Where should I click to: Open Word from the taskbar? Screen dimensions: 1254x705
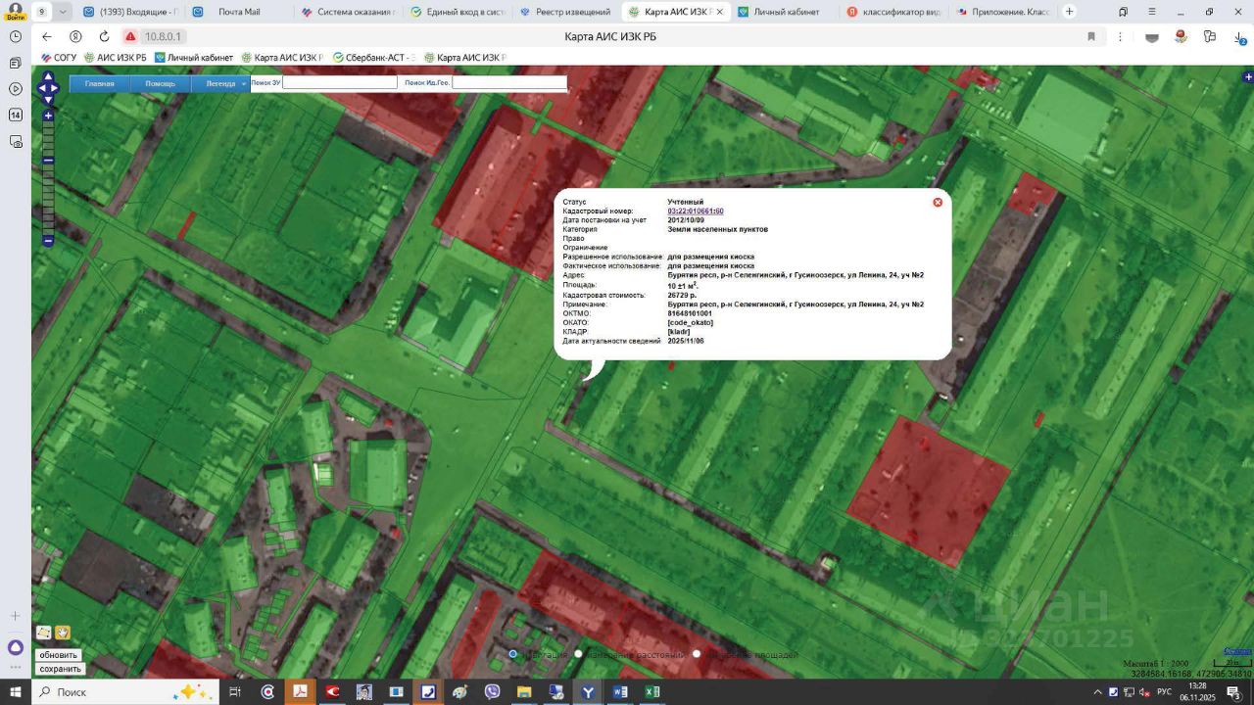620,692
